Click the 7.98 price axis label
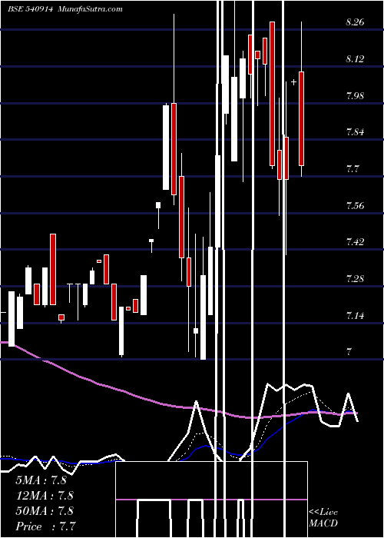 pyautogui.click(x=355, y=95)
